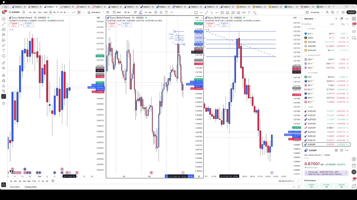
Task: Select the 15m timeframe
Action: [x=40, y=12]
